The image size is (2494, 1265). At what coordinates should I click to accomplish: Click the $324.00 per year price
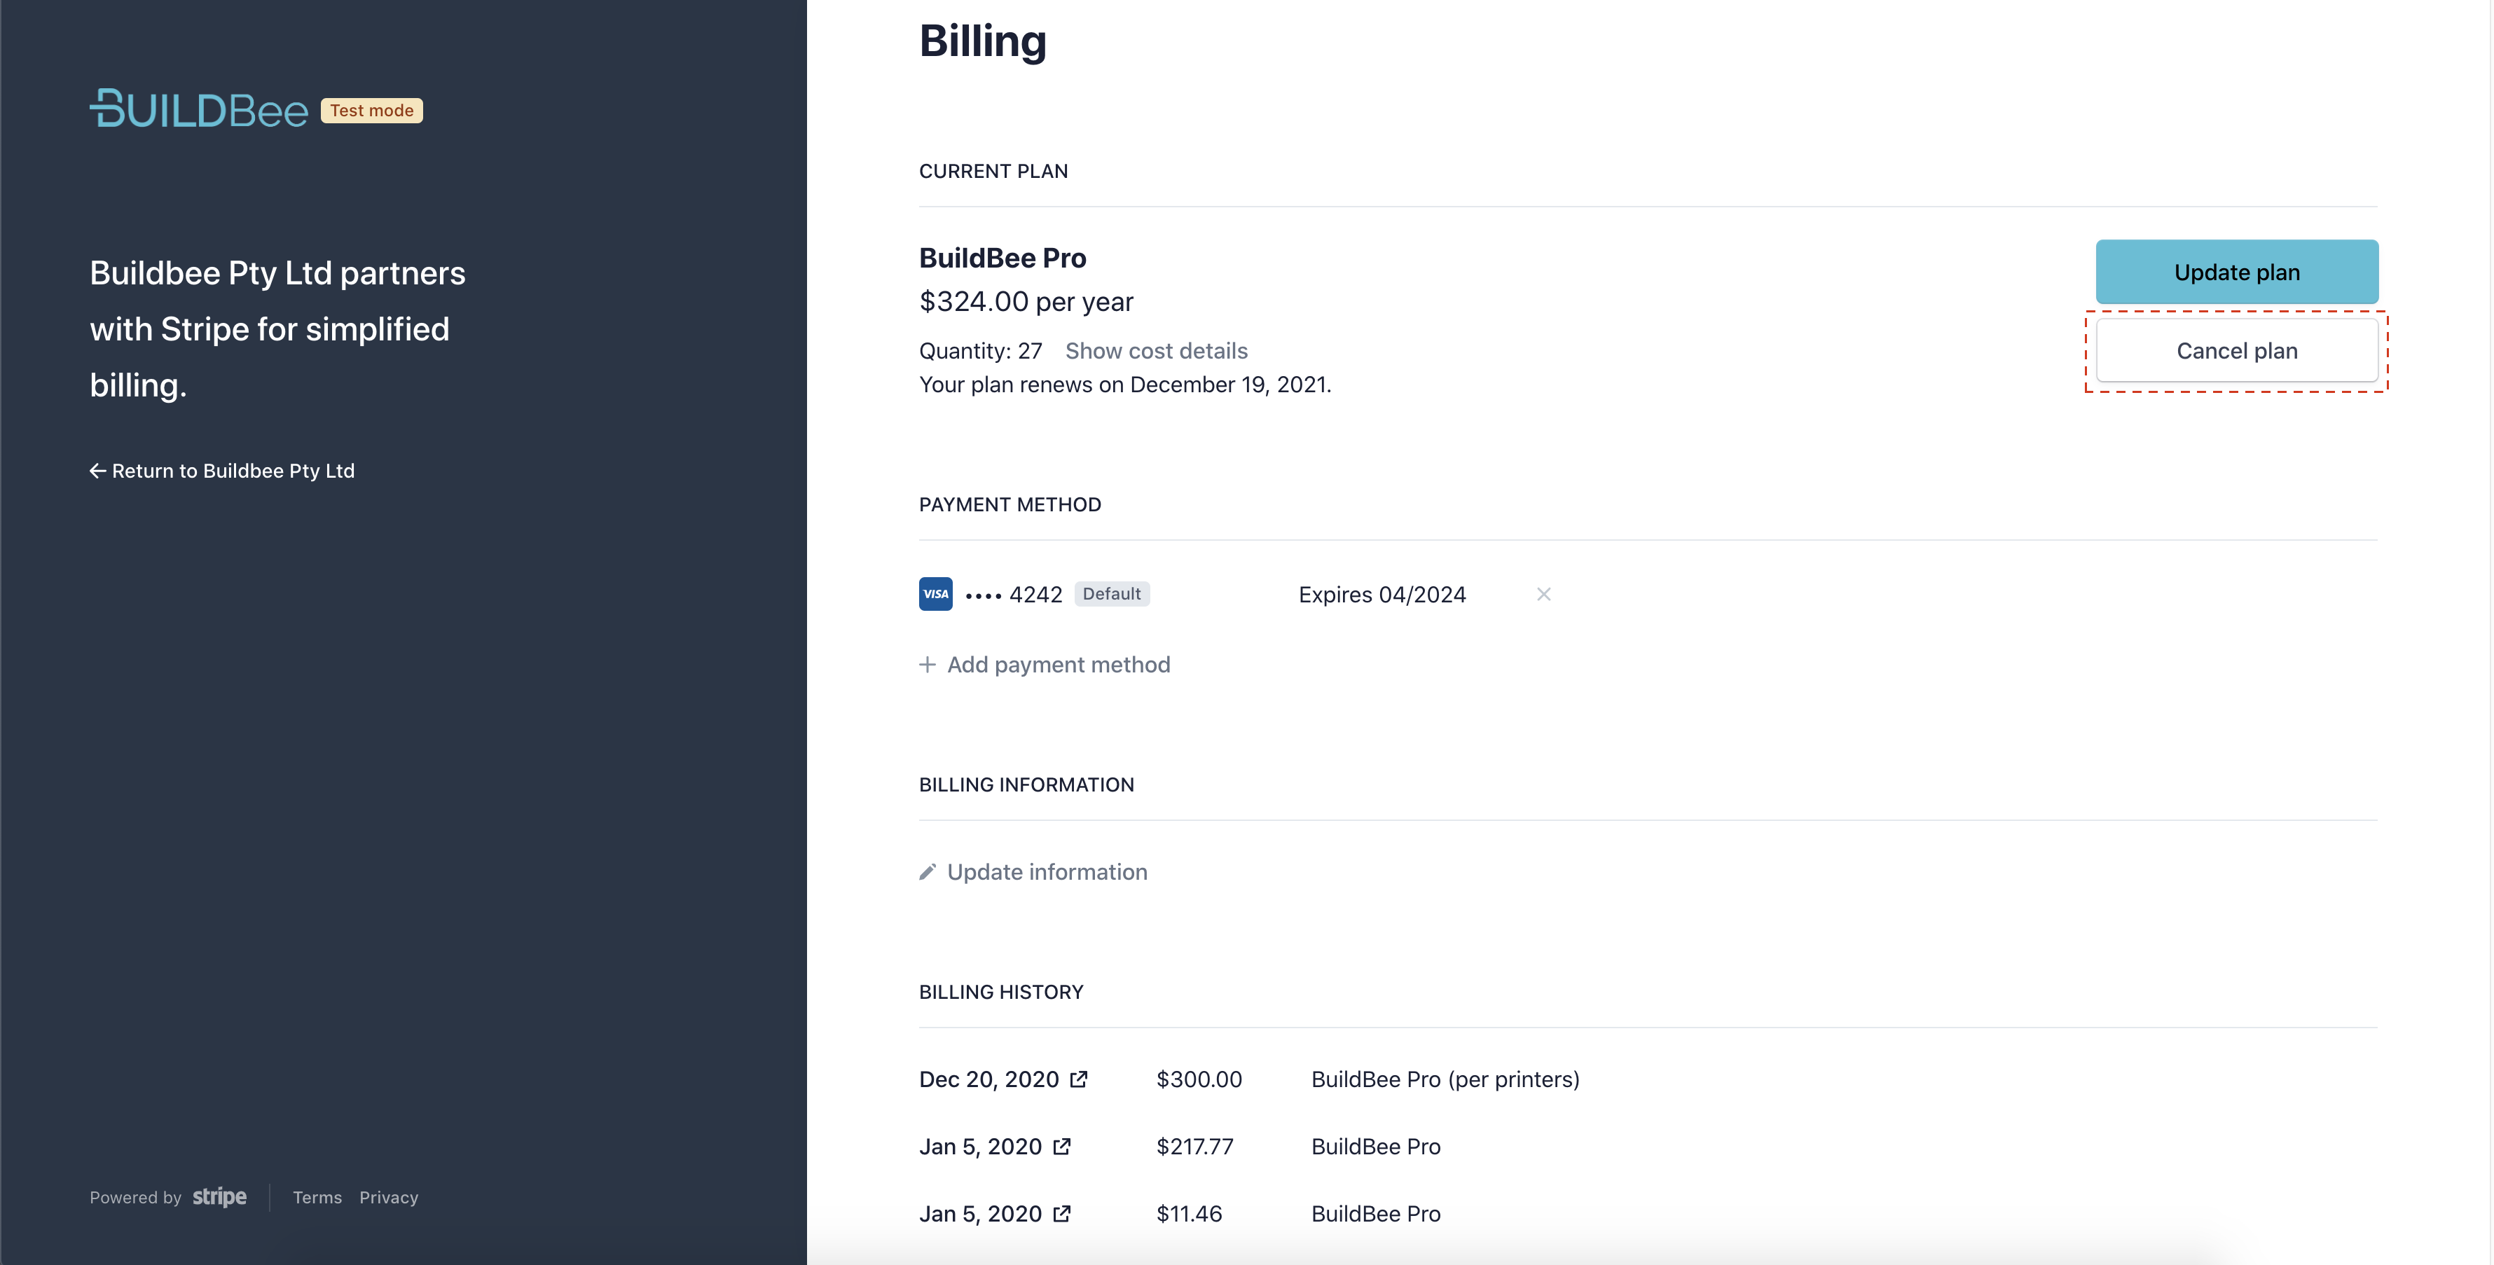click(x=1026, y=302)
